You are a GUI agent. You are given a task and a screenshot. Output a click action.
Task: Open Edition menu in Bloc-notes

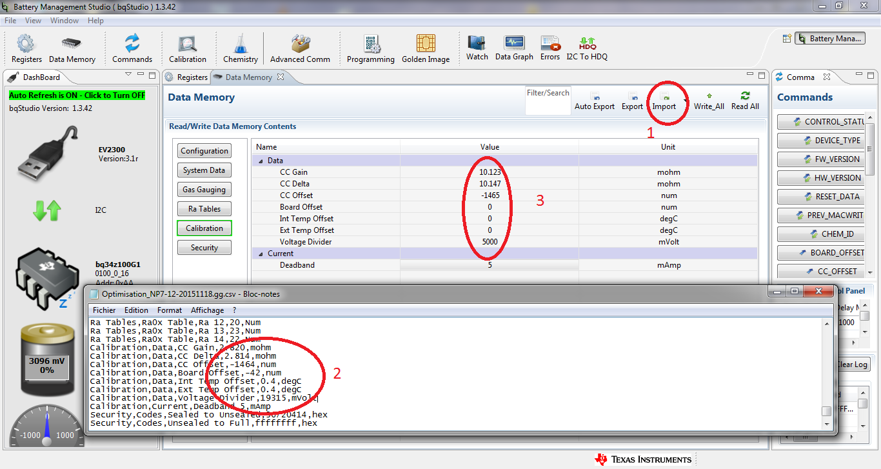pyautogui.click(x=136, y=310)
